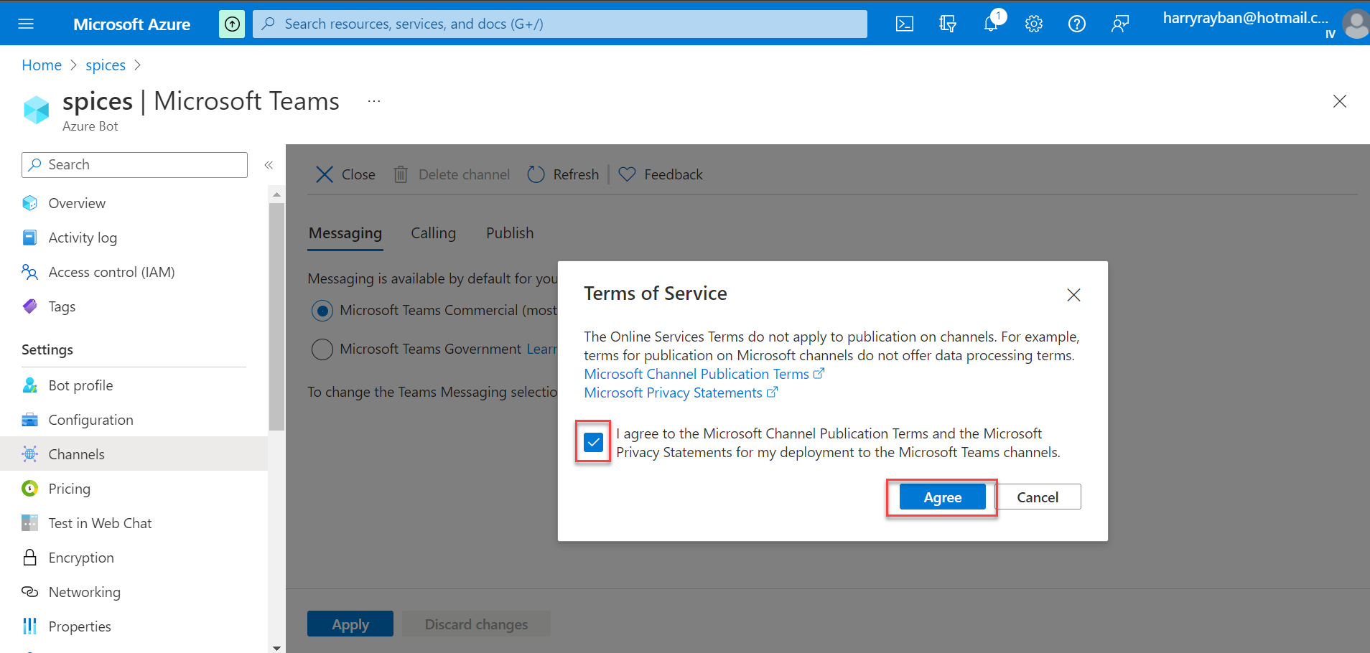Switch to the Messaging tab
1370x653 pixels.
345,233
